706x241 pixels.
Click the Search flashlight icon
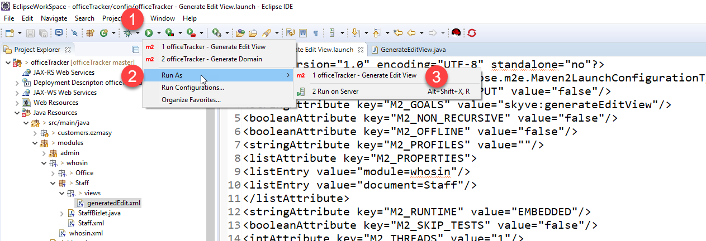coord(266,33)
